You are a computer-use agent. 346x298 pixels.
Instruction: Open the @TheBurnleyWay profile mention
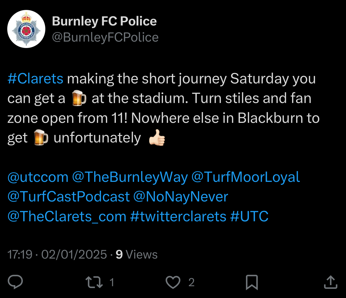(x=130, y=177)
